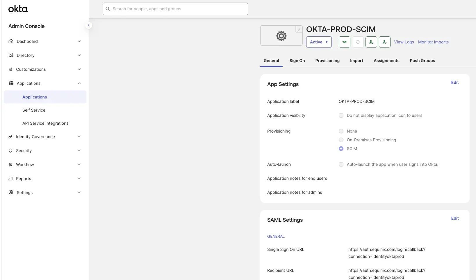Screen dimensions: 476x280
Task: Click the person-with-checkmark provisioning icon
Action: (x=384, y=42)
